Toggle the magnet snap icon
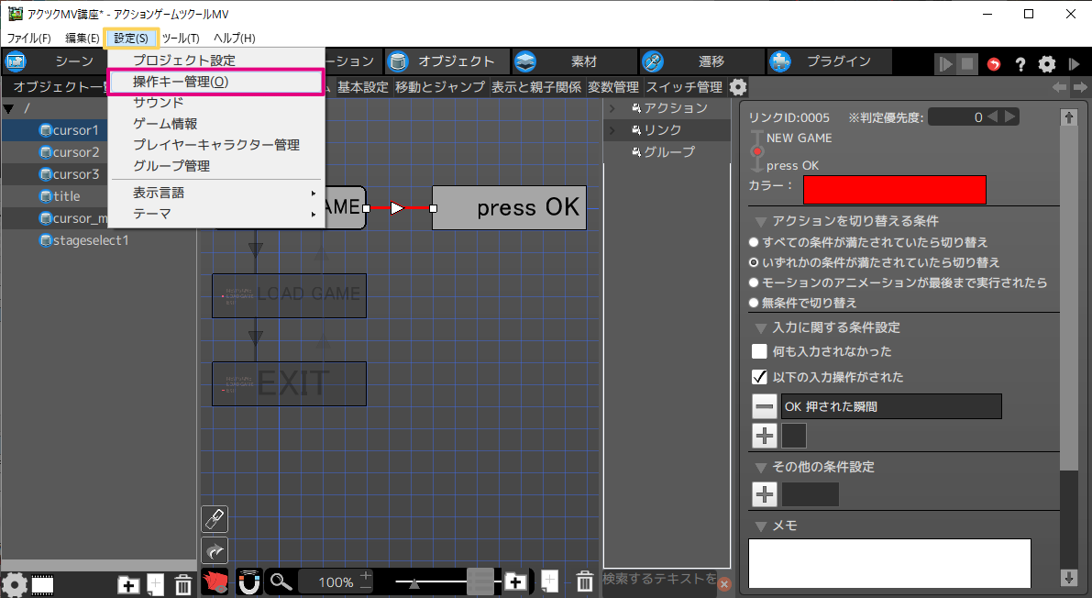This screenshot has height=598, width=1092. (248, 581)
